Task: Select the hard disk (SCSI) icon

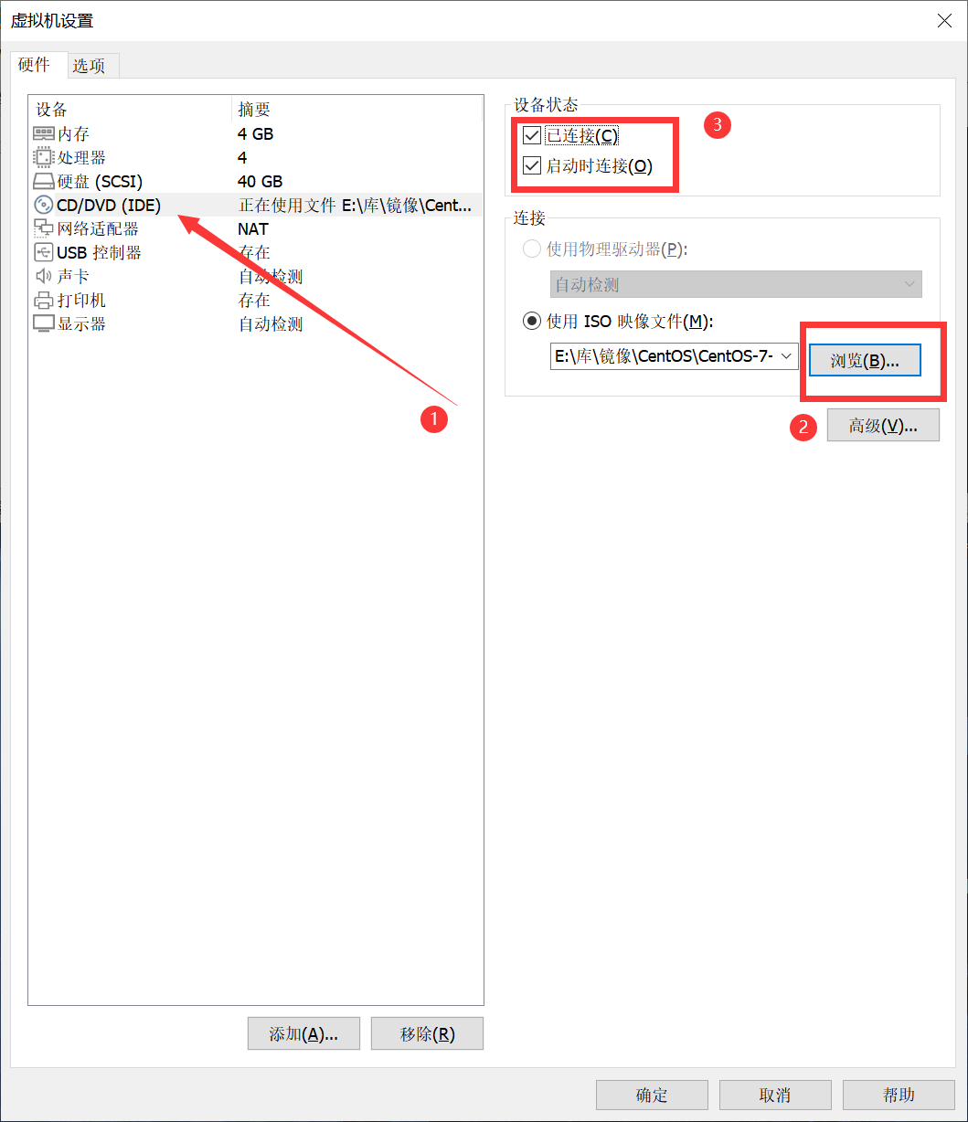Action: (x=44, y=181)
